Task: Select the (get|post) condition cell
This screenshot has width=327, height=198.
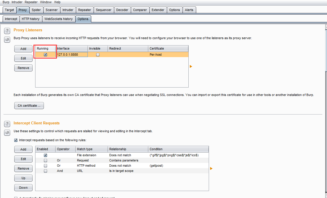Action: pyautogui.click(x=178, y=166)
